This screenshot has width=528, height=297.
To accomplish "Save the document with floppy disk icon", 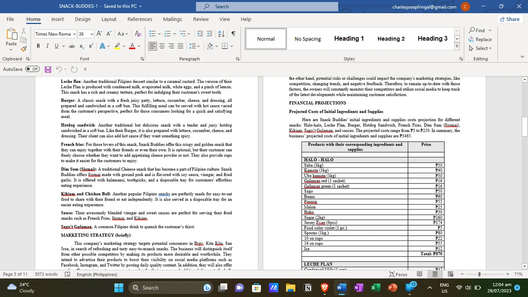I will (48, 69).
